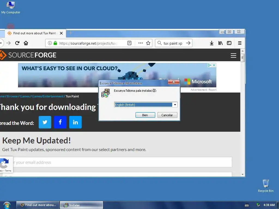
Task: Click the Tux Paint breadcrumb text
Action: pyautogui.click(x=72, y=96)
